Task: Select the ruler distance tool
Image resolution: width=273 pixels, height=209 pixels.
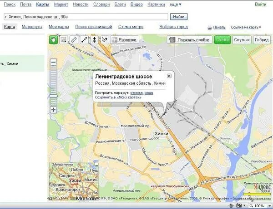Action: pos(74,40)
